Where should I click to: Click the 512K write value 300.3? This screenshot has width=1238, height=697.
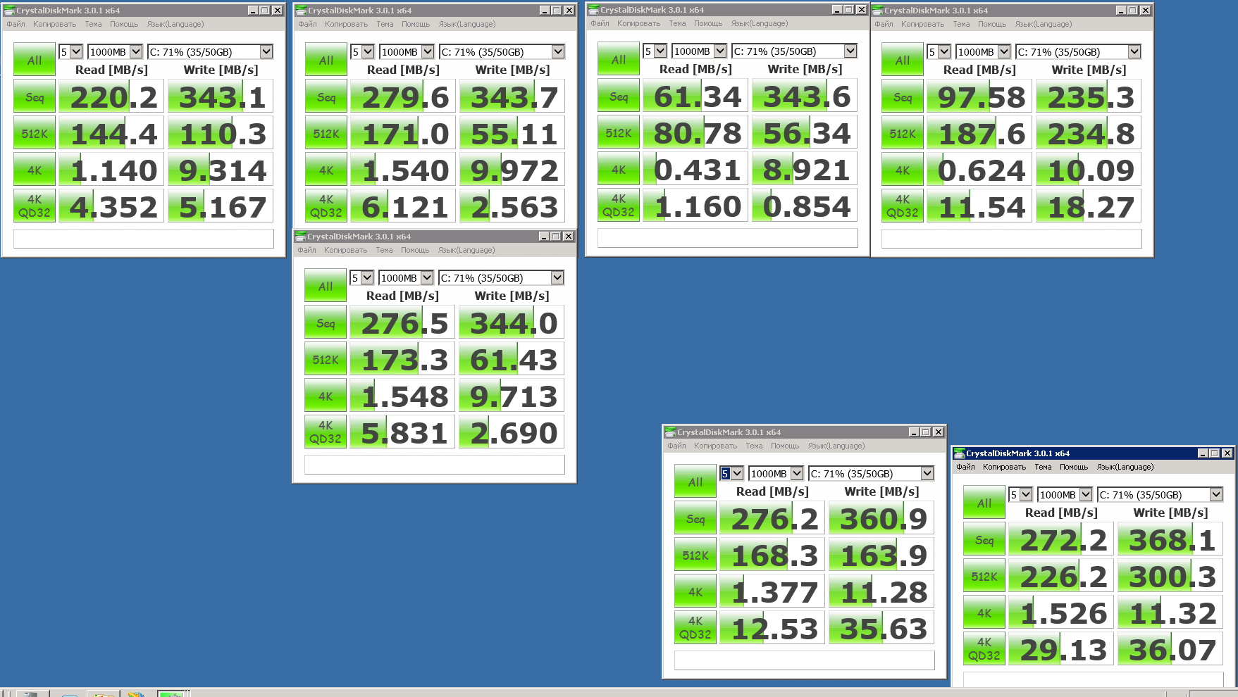1170,576
